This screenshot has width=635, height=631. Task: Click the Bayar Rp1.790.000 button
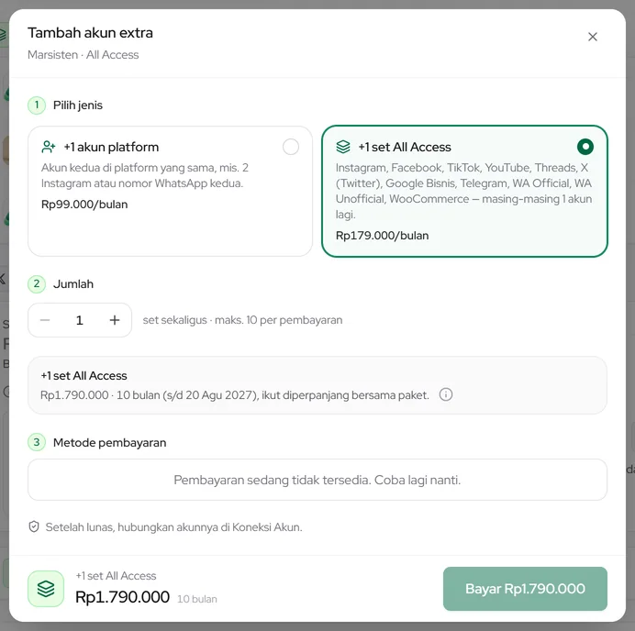coord(525,589)
